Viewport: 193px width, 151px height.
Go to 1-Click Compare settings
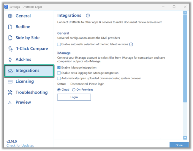coord(32,49)
